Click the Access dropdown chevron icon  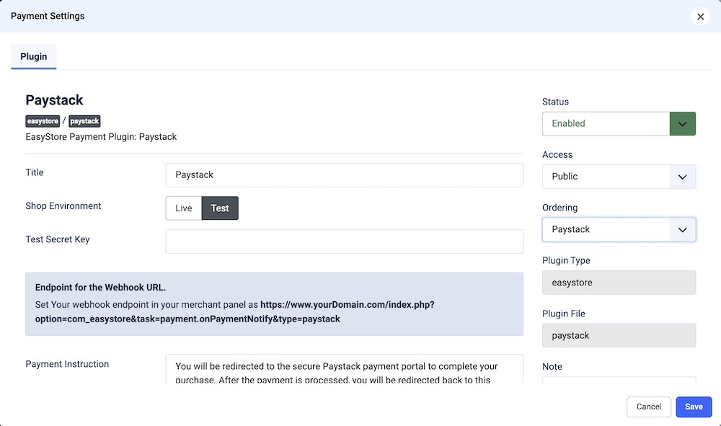(x=683, y=177)
